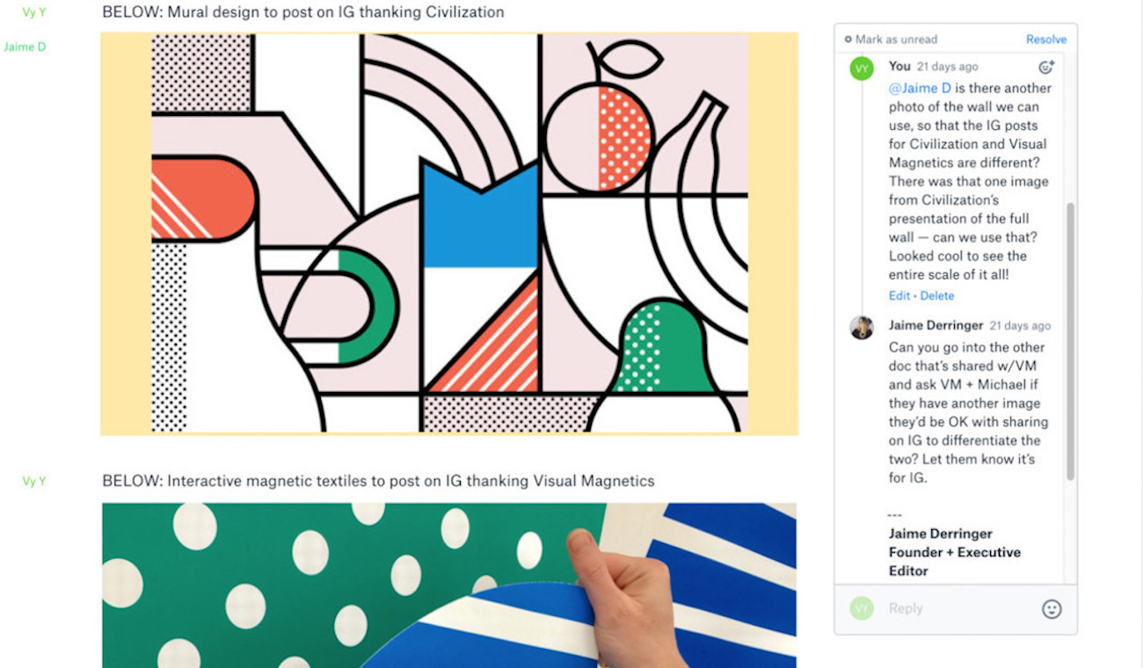Viewport: 1143px width, 668px height.
Task: Click the comment panel scrollbar
Action: pos(1070,341)
